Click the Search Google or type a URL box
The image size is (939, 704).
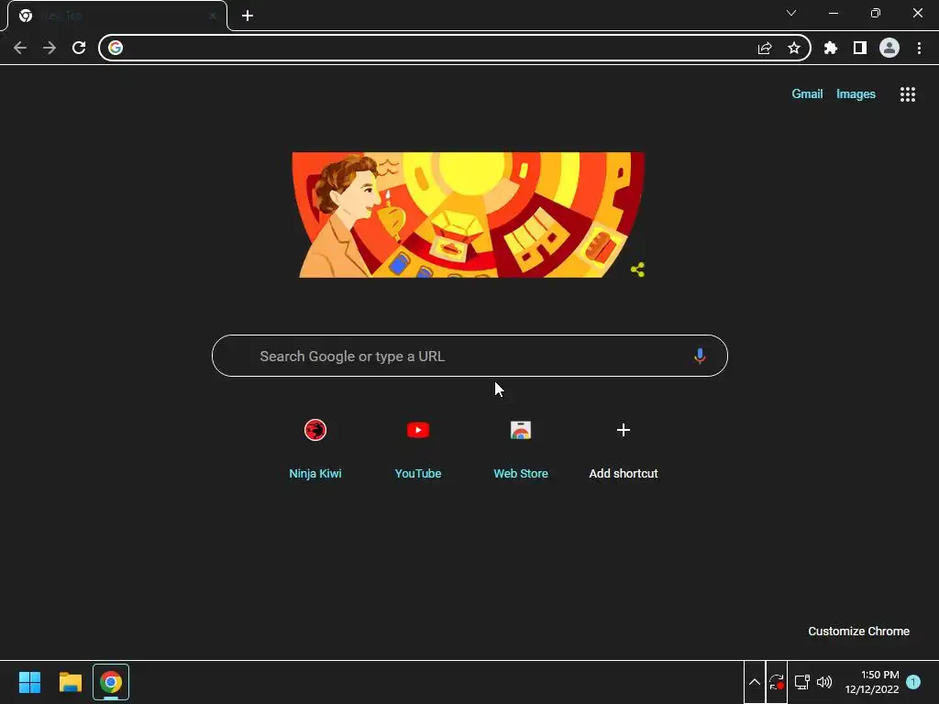click(x=469, y=357)
